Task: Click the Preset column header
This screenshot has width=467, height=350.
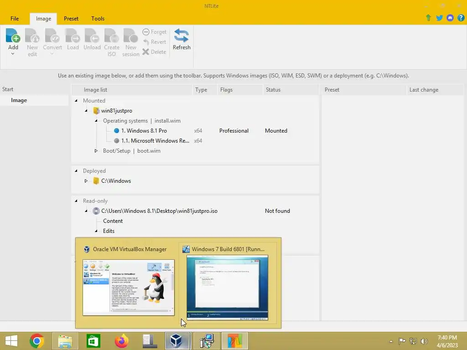Action: click(x=364, y=90)
